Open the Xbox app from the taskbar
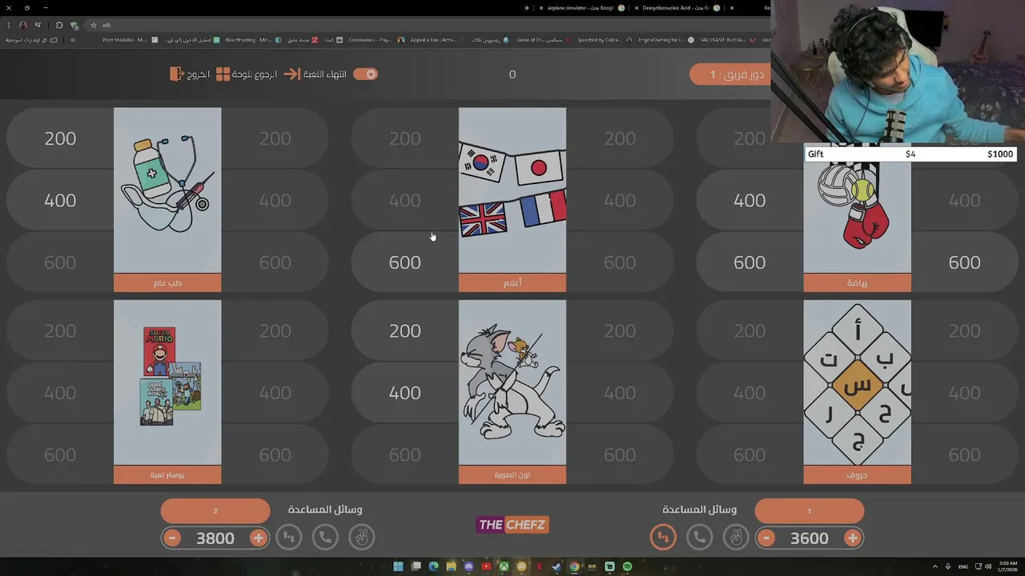The height and width of the screenshot is (576, 1025). (x=504, y=566)
